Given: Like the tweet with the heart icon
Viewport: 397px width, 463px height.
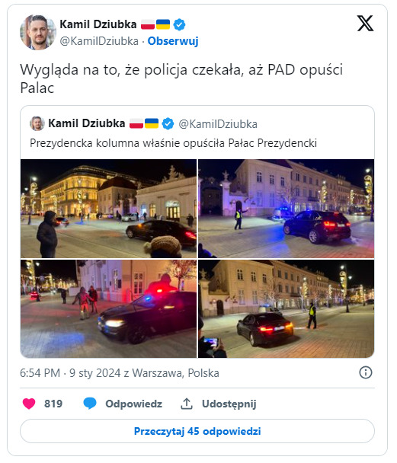Looking at the screenshot, I should [x=29, y=404].
